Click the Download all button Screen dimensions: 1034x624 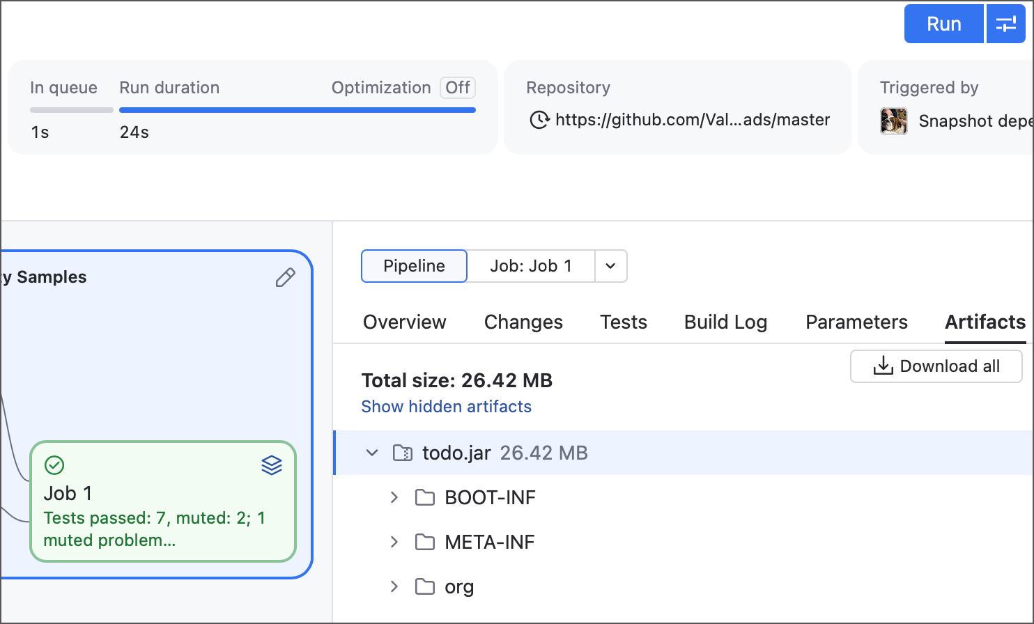tap(936, 366)
